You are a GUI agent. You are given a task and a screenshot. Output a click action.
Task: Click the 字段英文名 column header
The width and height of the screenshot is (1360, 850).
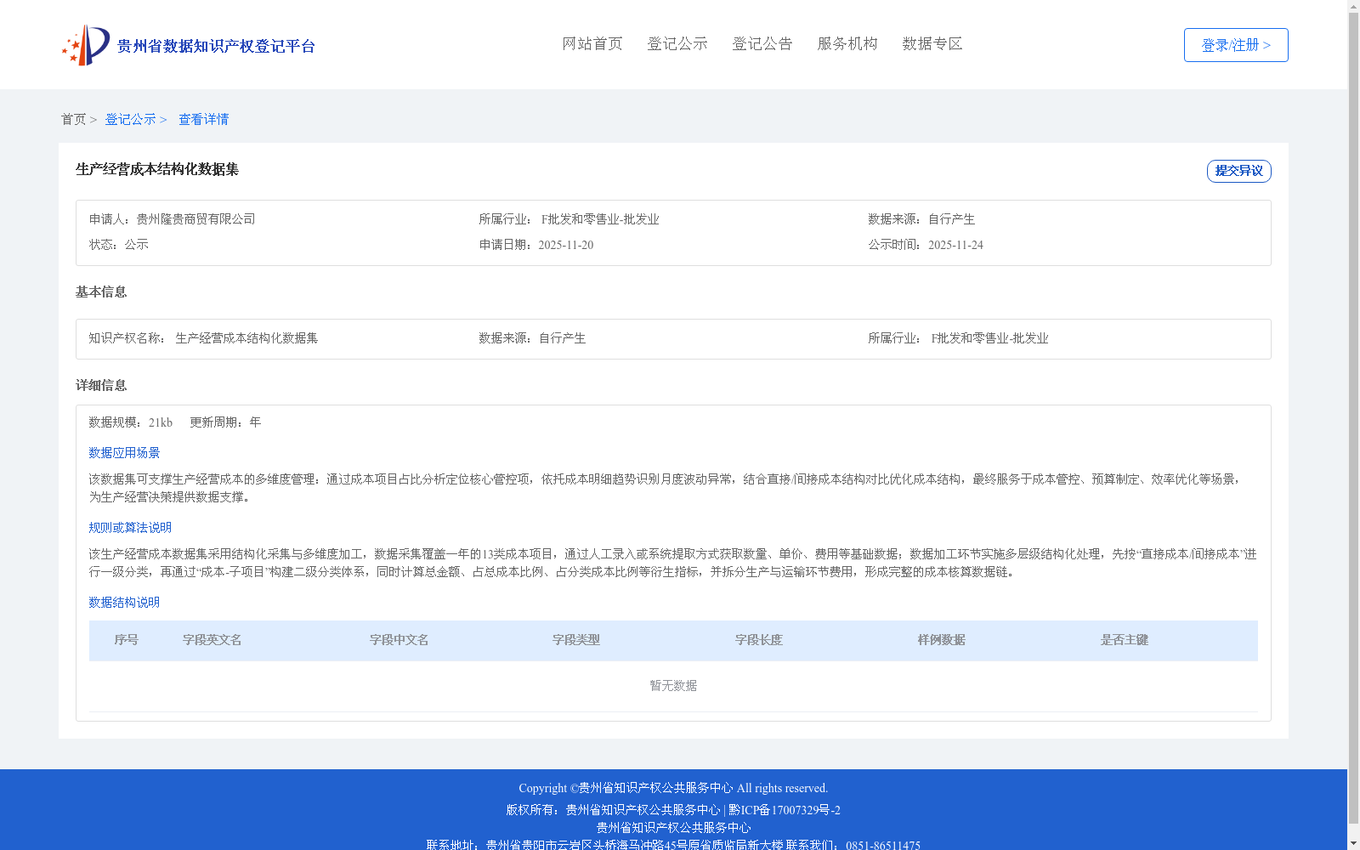point(212,640)
